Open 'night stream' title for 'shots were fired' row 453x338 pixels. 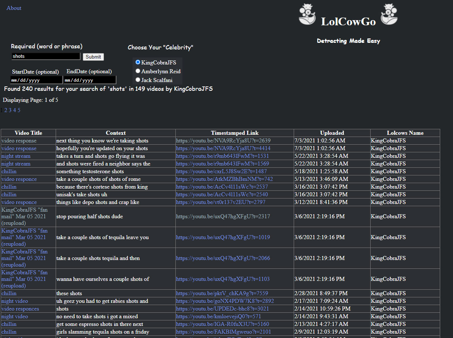point(16,164)
